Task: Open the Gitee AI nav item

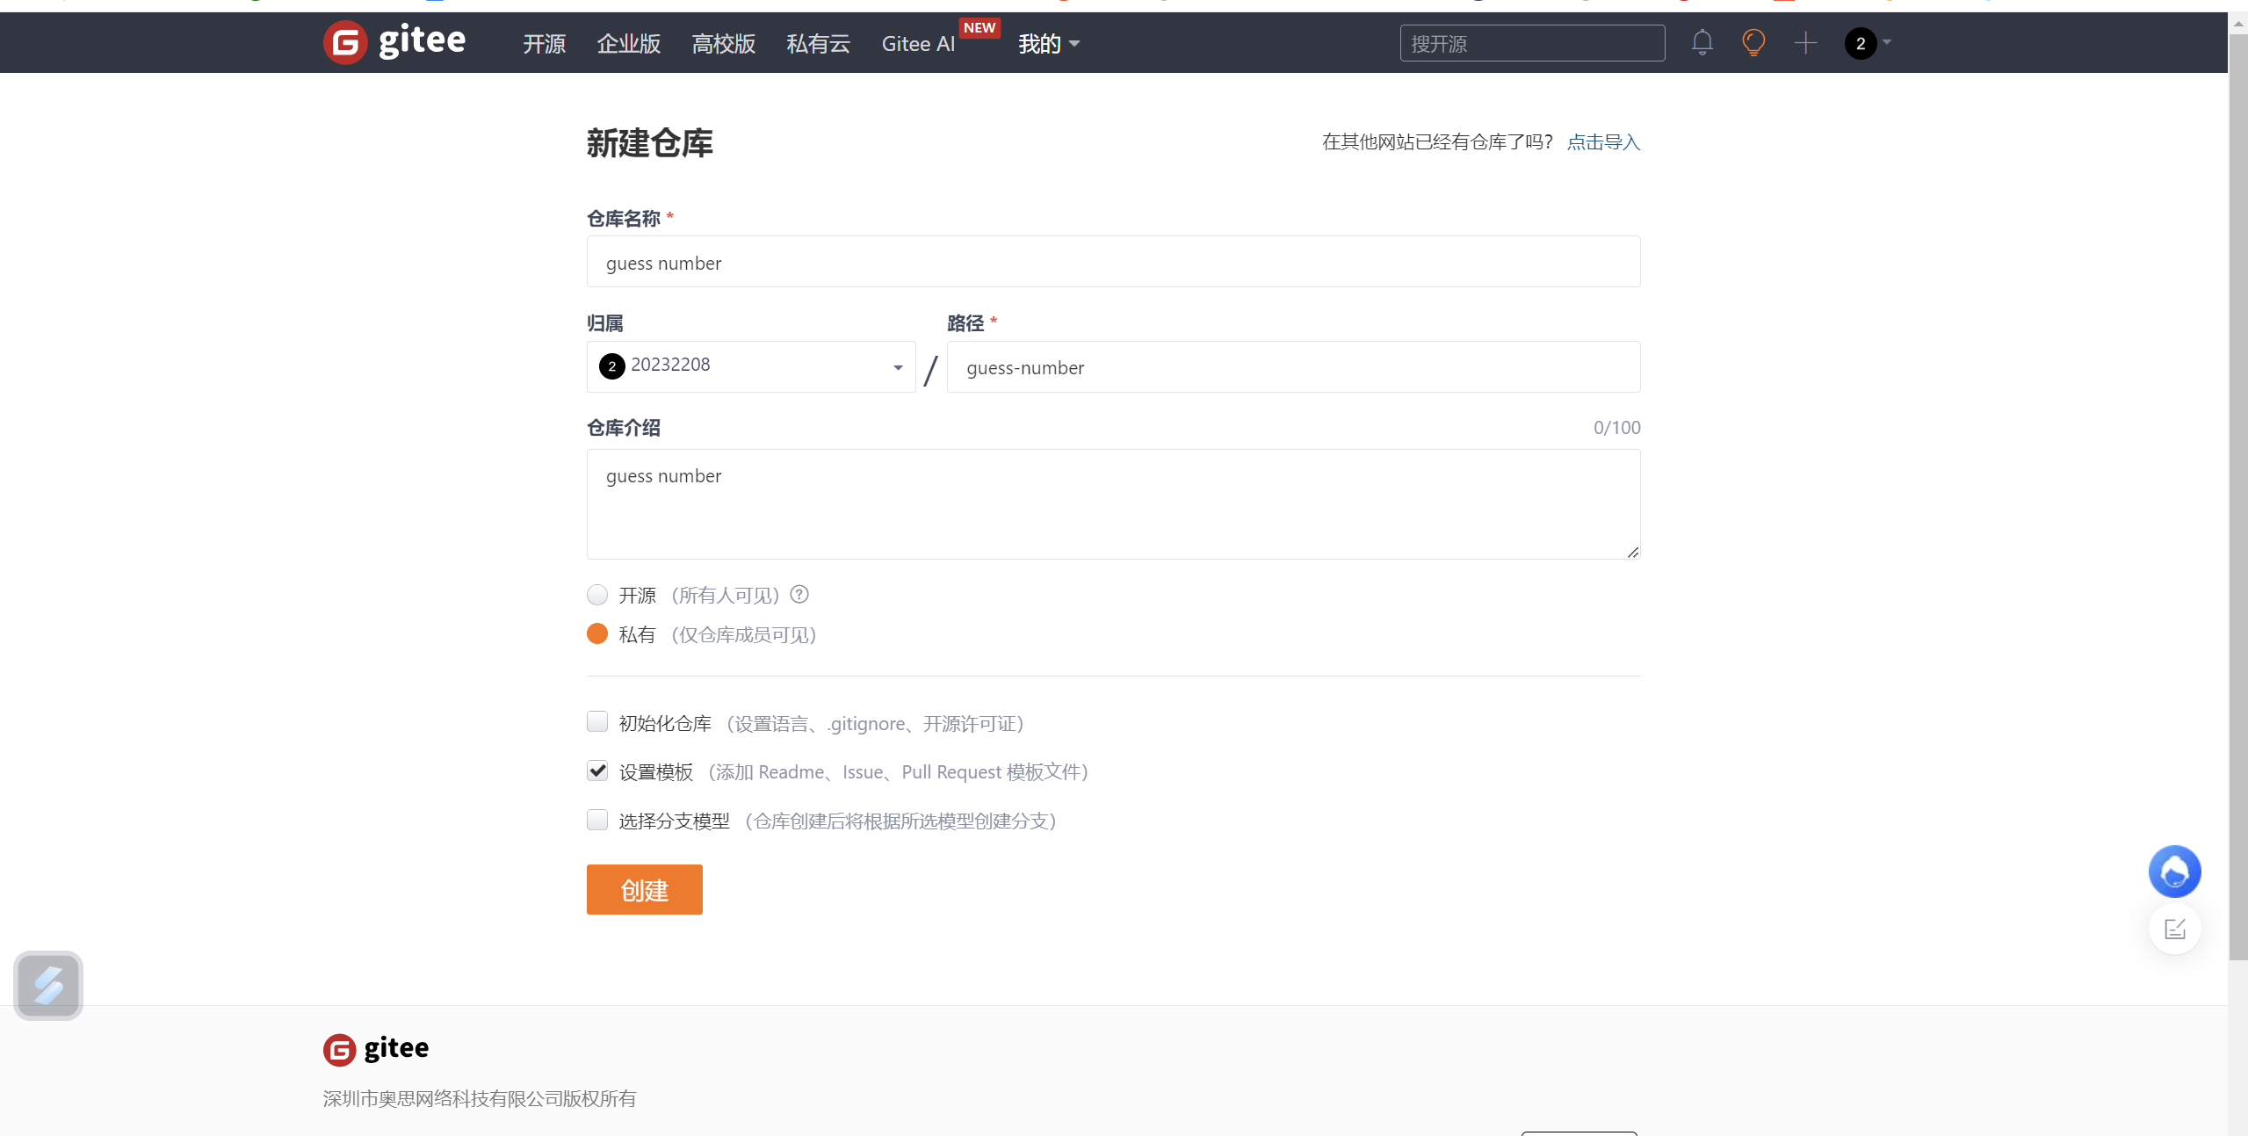Action: (x=918, y=43)
